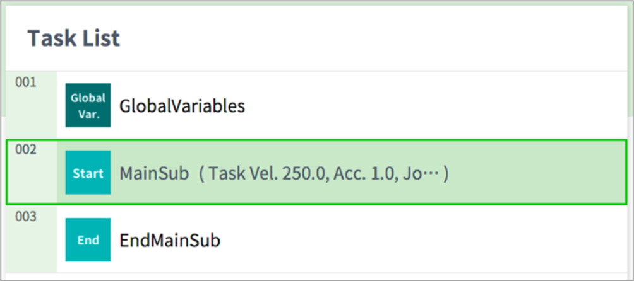
Task: Click line number 001
Action: pyautogui.click(x=26, y=82)
